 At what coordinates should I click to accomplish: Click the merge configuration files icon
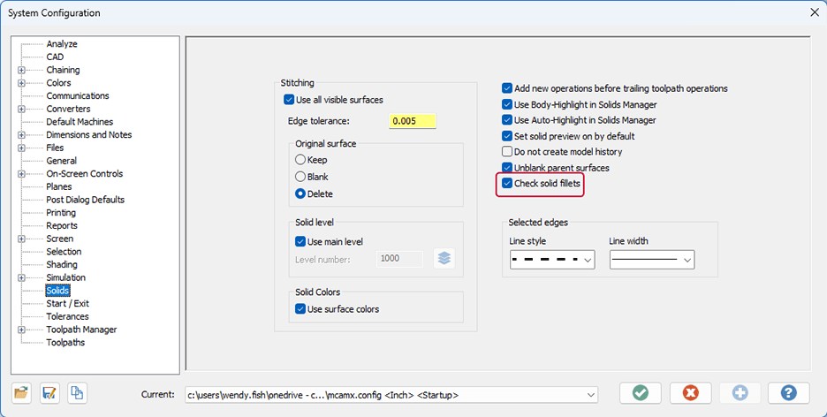[x=77, y=394]
